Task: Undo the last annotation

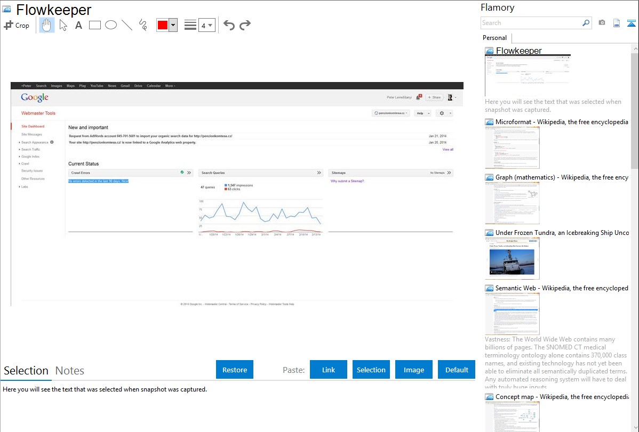Action: click(x=229, y=25)
